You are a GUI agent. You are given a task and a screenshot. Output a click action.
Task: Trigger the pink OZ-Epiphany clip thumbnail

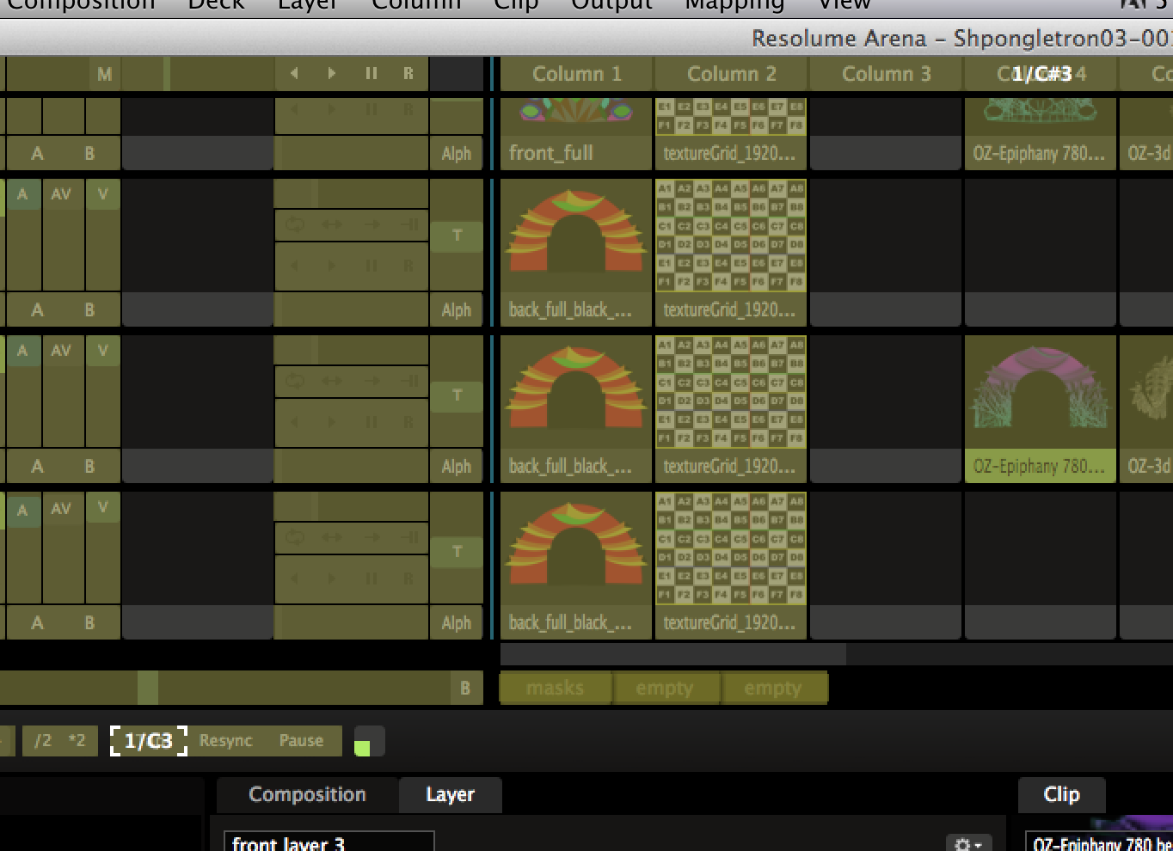1040,391
